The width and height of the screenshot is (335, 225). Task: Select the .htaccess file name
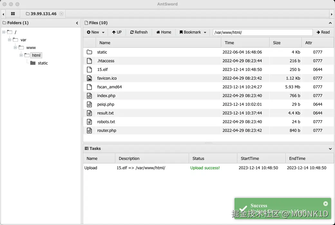pyautogui.click(x=106, y=61)
